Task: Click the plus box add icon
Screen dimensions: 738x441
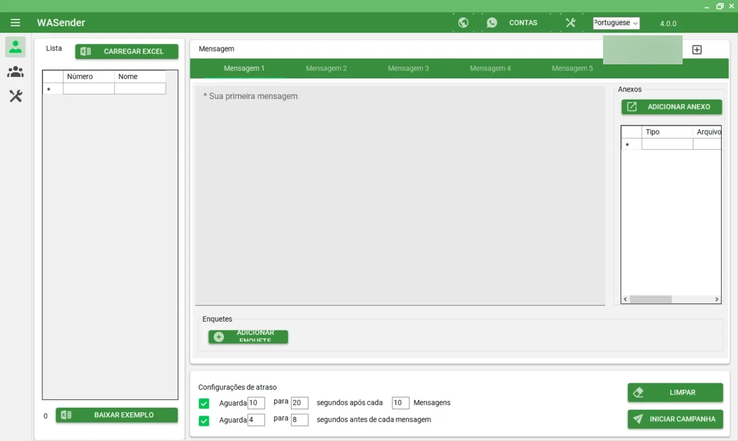Action: [x=697, y=50]
